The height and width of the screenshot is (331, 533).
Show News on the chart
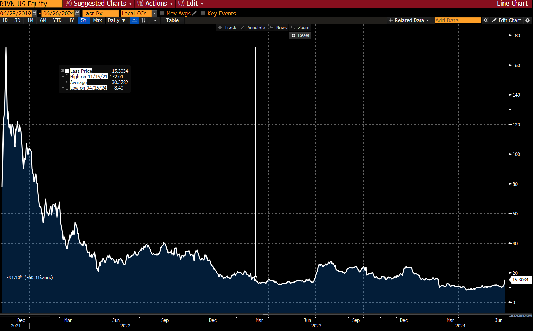click(278, 28)
